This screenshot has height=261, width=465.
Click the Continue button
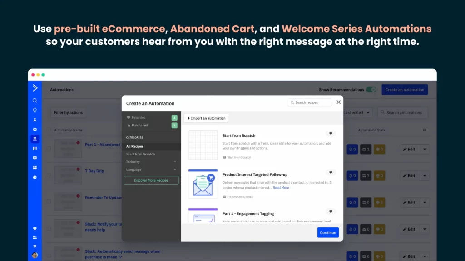(328, 232)
